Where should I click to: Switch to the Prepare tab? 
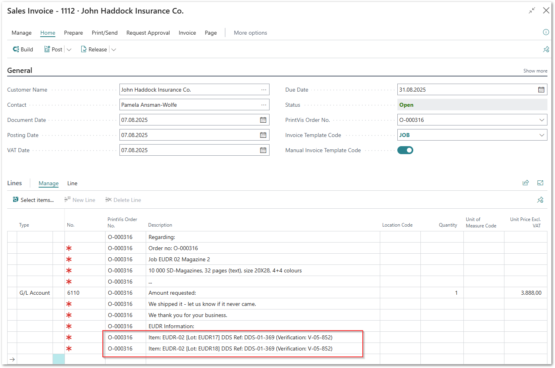(73, 33)
